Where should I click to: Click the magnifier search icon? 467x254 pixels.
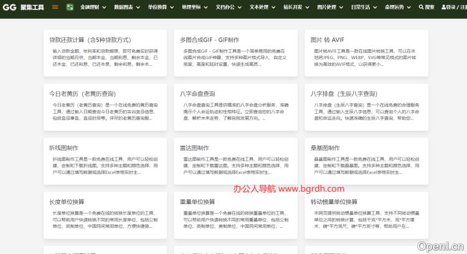(x=421, y=7)
